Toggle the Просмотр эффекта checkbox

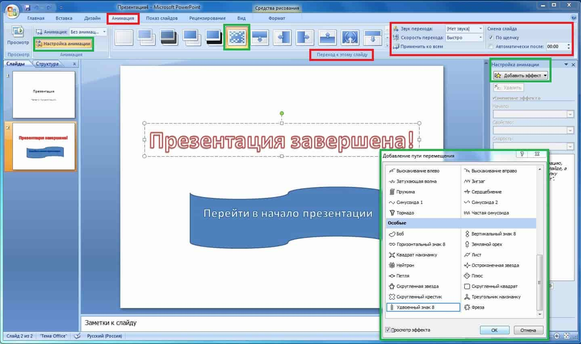tap(388, 330)
